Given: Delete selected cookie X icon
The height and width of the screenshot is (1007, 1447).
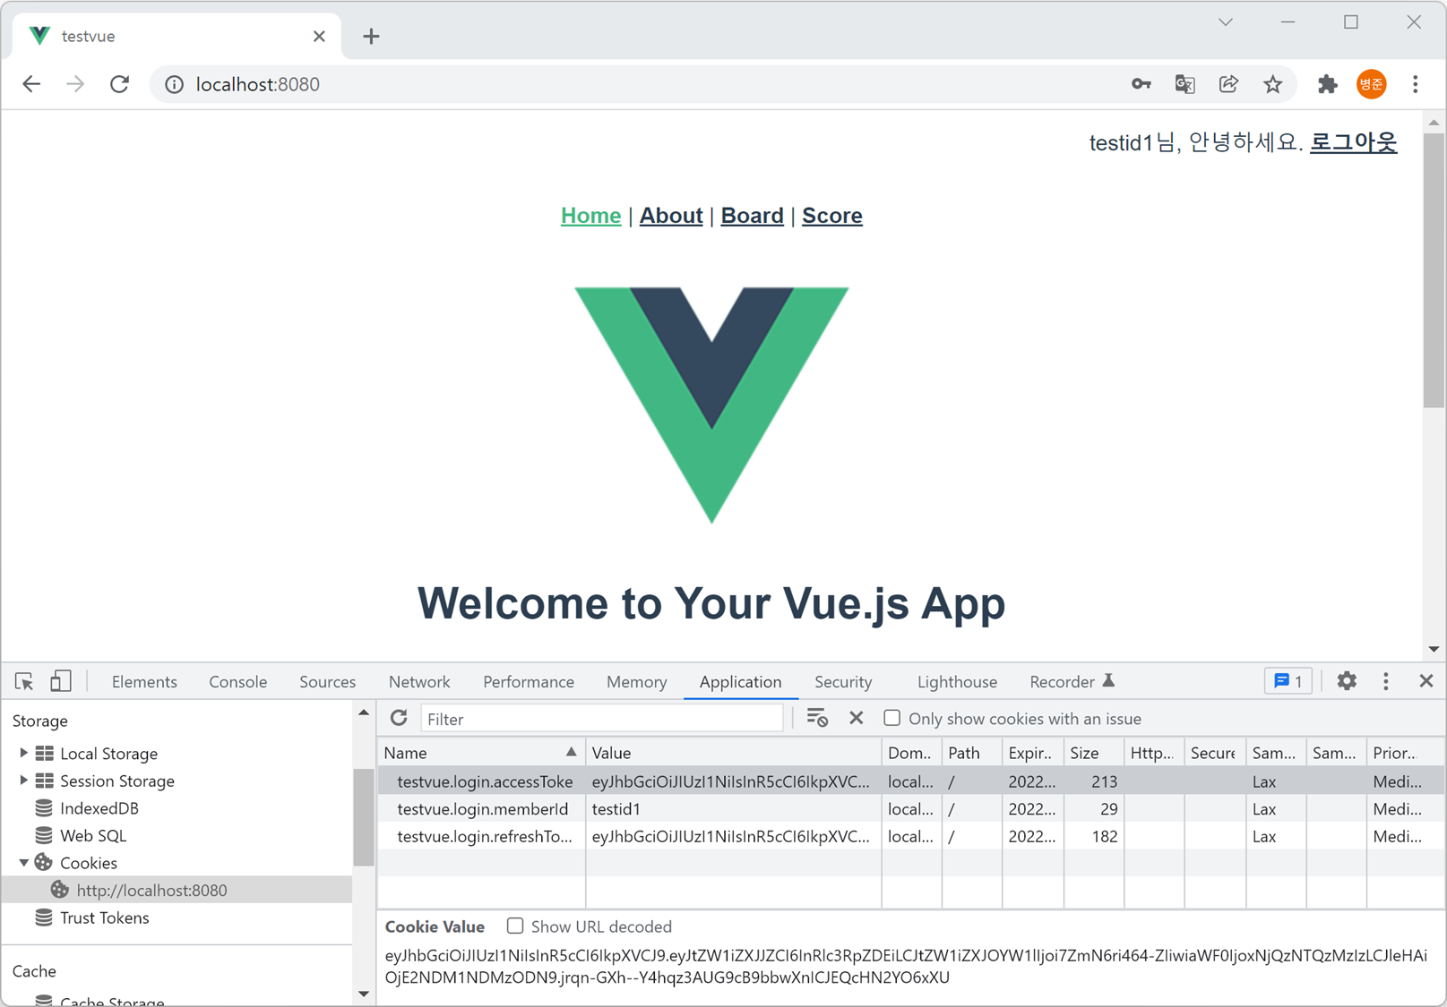Looking at the screenshot, I should 857,718.
